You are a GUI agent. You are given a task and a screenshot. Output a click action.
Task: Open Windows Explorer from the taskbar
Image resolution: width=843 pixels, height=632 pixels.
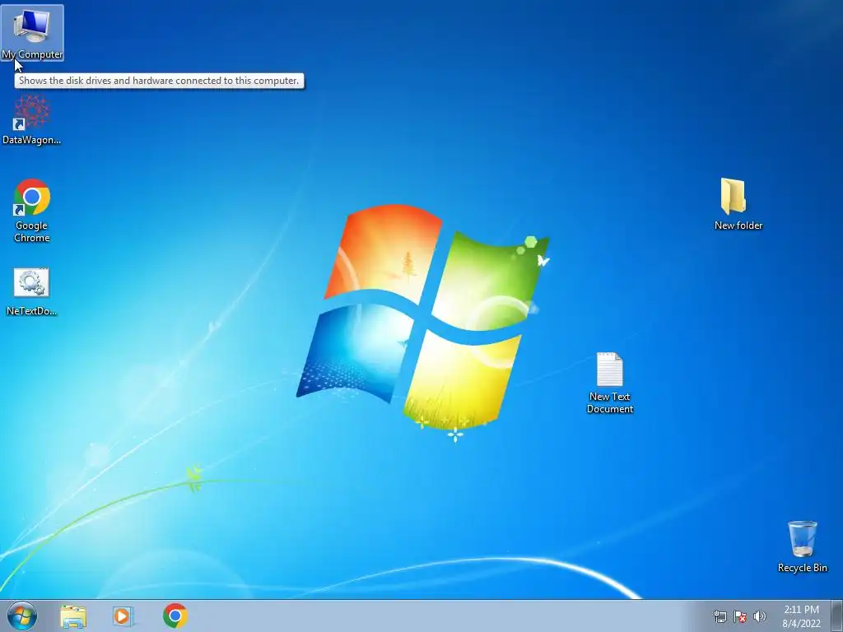pyautogui.click(x=73, y=616)
